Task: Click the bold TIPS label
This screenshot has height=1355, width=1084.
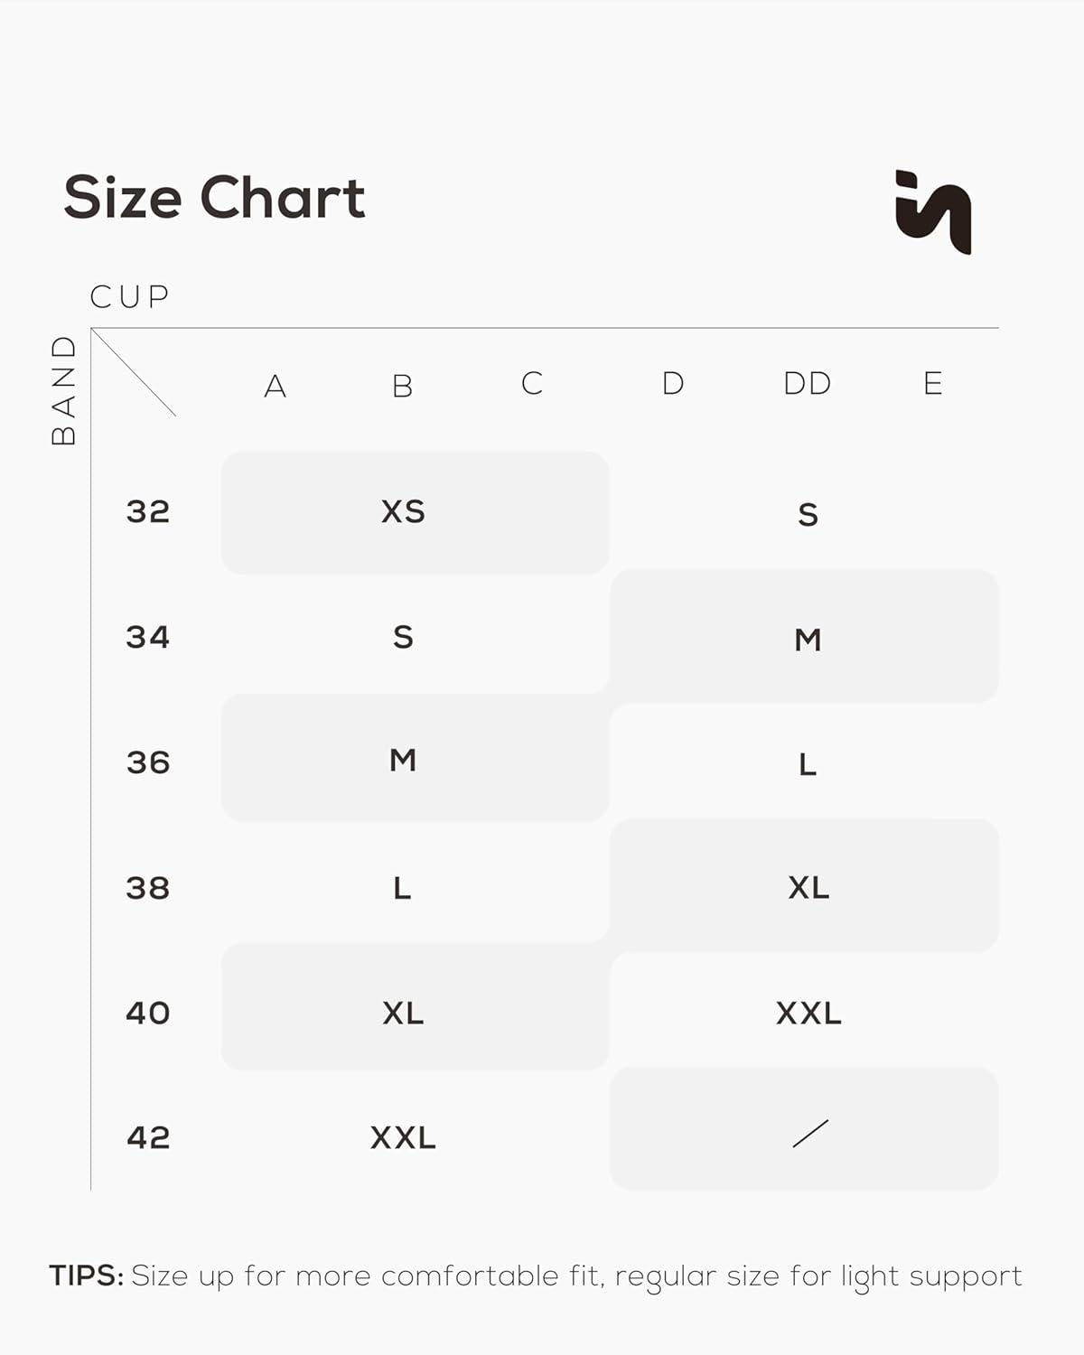Action: [87, 1276]
